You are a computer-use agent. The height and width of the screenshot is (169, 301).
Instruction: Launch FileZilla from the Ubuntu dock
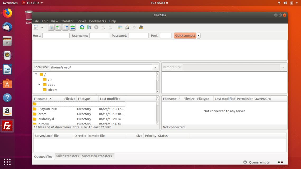(7, 123)
